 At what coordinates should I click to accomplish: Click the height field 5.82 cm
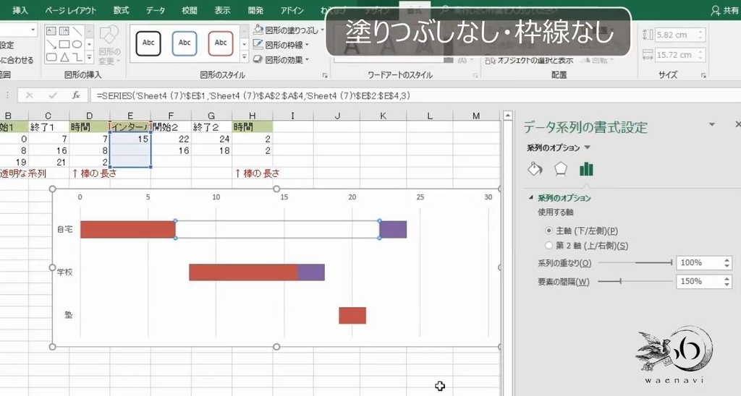coord(677,35)
